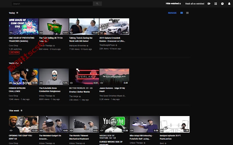Screen dimensions: 233x145
Task: Open title Jason Barrows - Edge Of My Heart
Action: click(112, 90)
